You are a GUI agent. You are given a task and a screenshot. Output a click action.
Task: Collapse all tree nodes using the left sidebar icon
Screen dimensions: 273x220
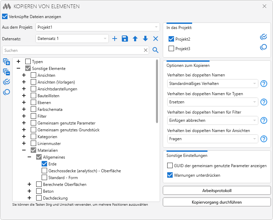pos(6,72)
